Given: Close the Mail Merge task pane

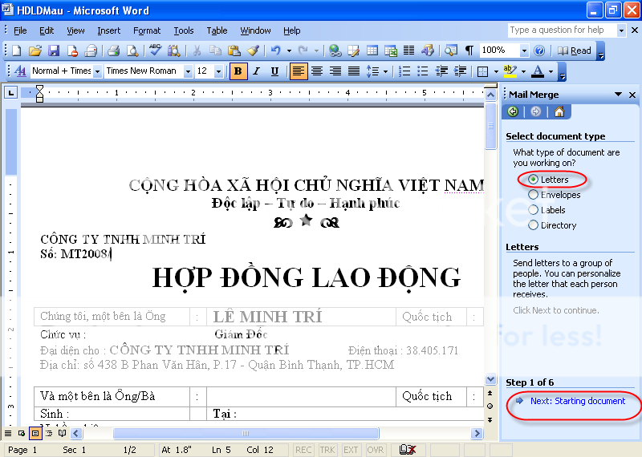Looking at the screenshot, I should click(632, 95).
